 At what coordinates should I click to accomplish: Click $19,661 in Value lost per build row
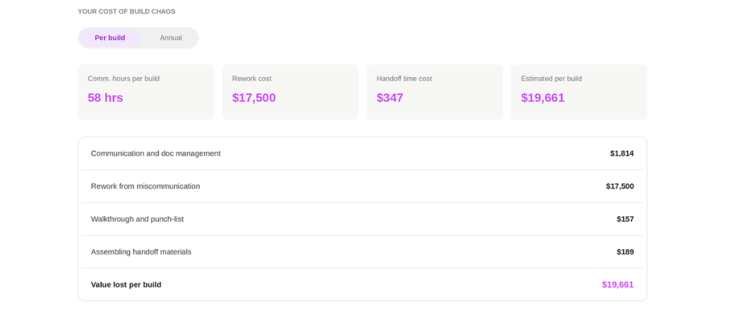pos(618,285)
